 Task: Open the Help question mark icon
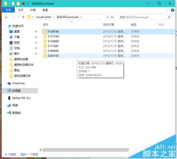(x=172, y=10)
